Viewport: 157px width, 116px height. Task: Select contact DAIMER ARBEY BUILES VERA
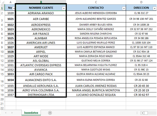[x=96, y=25]
